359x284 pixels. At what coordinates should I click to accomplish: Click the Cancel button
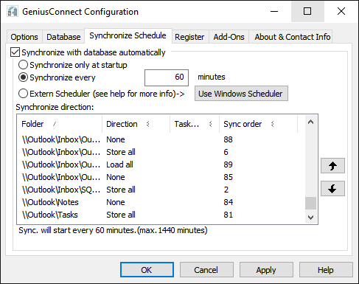[206, 270]
